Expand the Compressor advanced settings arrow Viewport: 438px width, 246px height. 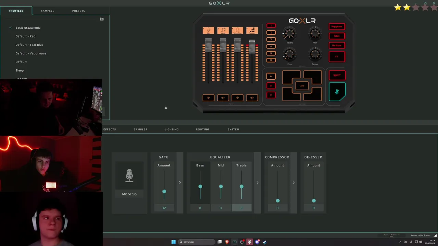(293, 183)
